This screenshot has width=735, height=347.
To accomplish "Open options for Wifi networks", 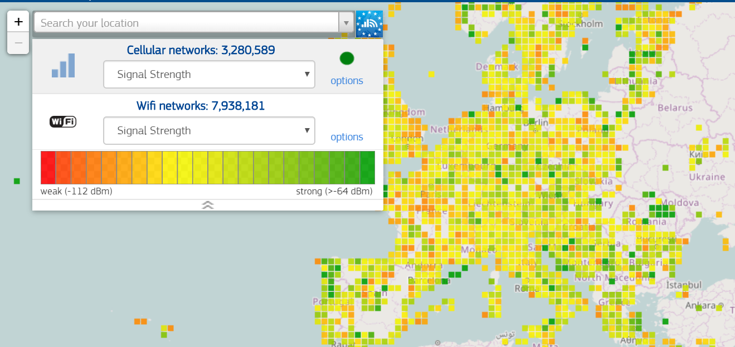I will coord(347,137).
